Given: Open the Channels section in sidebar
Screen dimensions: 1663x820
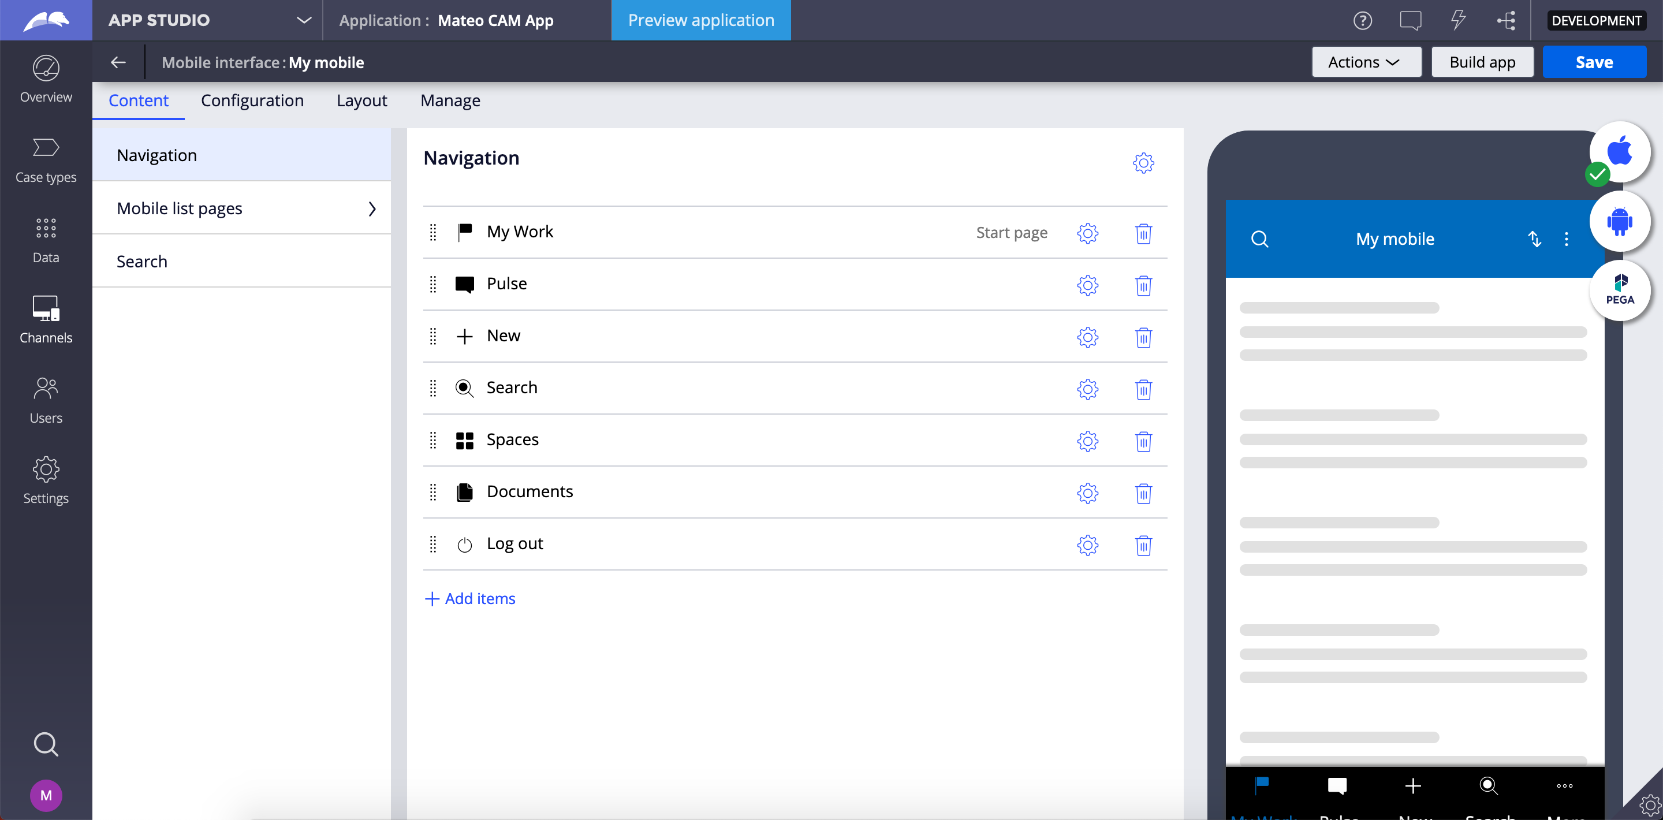Looking at the screenshot, I should [x=45, y=319].
